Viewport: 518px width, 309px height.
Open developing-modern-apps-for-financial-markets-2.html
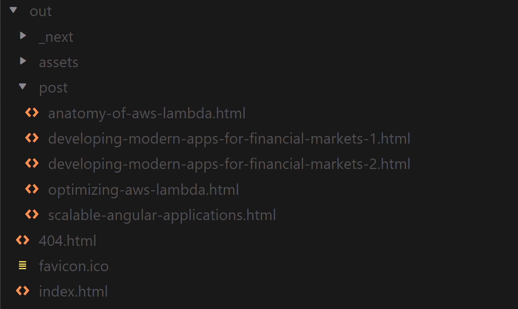tap(229, 164)
